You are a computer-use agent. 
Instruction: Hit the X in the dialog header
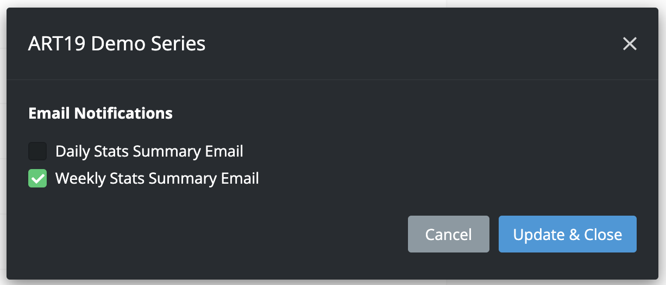point(630,44)
